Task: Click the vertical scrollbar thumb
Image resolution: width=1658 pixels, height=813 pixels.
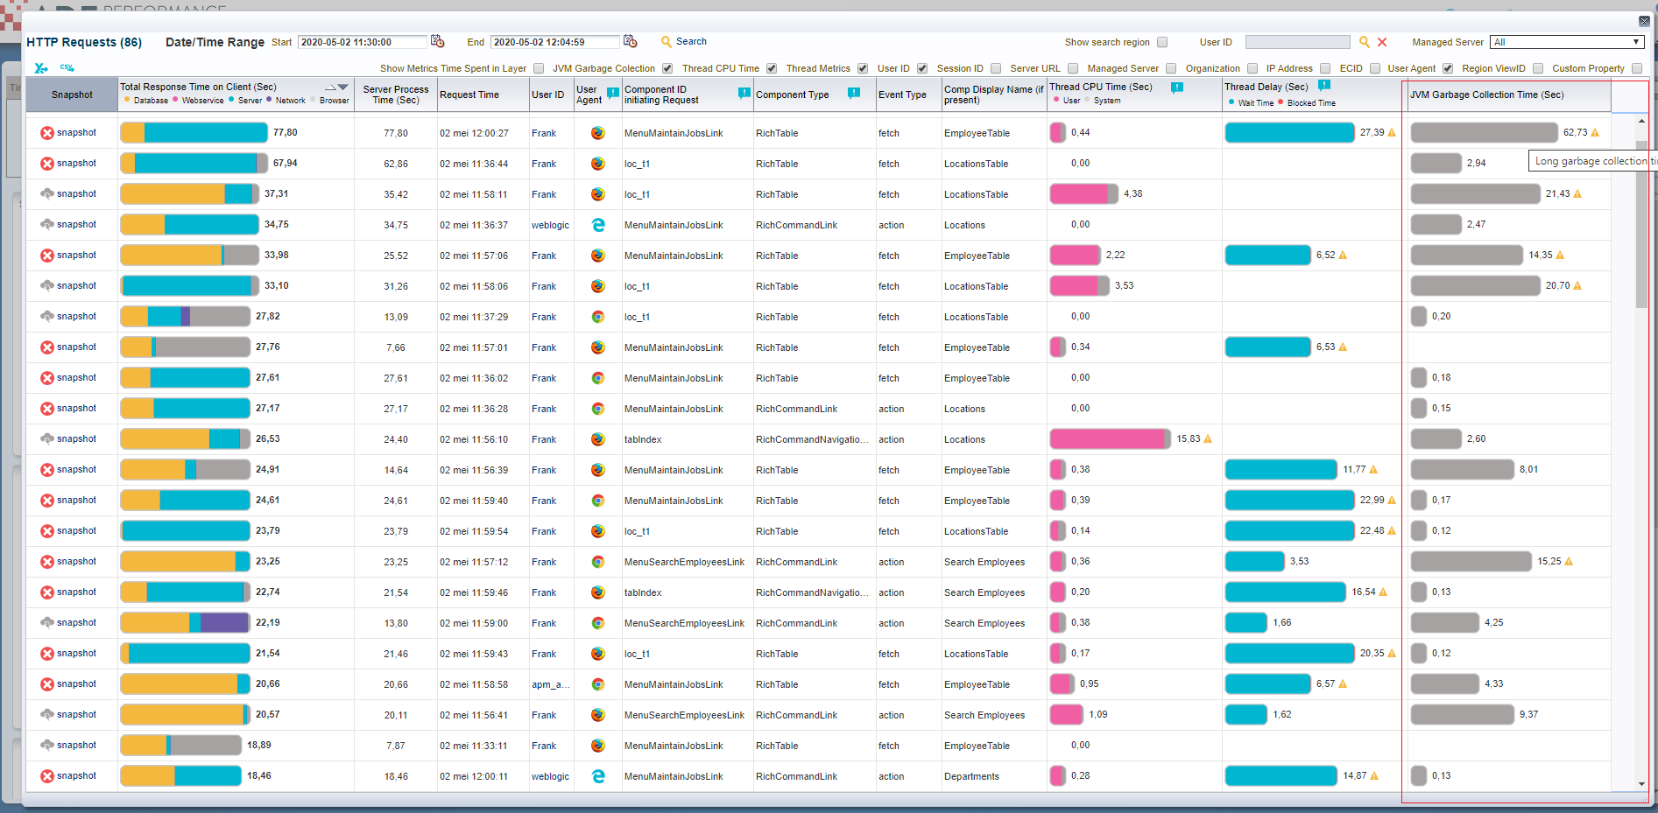Action: (x=1641, y=223)
